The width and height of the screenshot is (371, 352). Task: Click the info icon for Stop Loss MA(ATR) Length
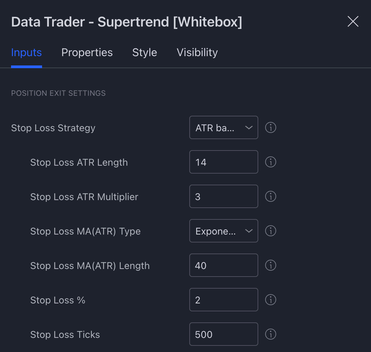271,265
